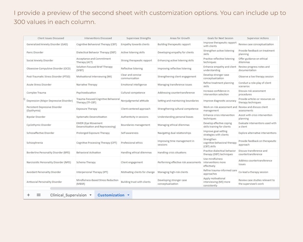Click the Dialectical Behavior Therapy (DBT) cell
Screen dimensions: 303x242
(x=98, y=53)
